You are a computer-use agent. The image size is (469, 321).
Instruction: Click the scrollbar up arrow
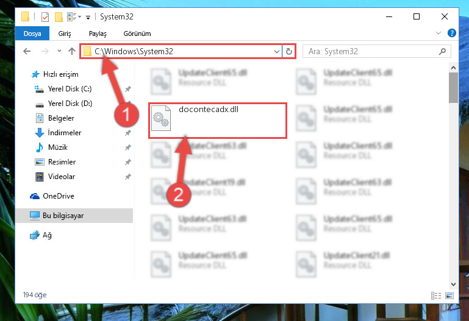point(453,68)
